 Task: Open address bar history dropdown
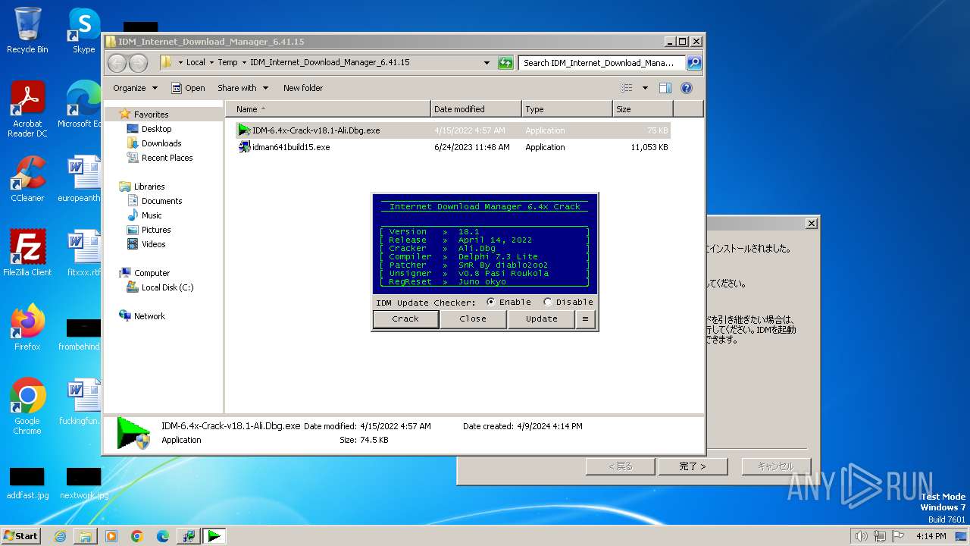pos(487,63)
